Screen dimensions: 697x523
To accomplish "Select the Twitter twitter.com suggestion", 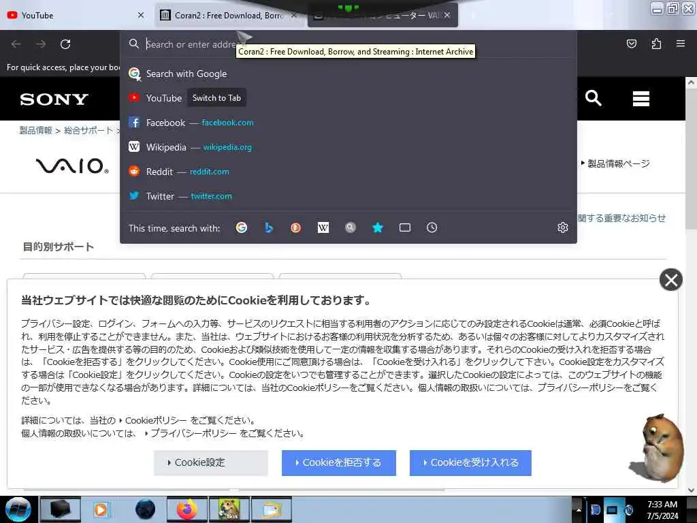I will 348,195.
